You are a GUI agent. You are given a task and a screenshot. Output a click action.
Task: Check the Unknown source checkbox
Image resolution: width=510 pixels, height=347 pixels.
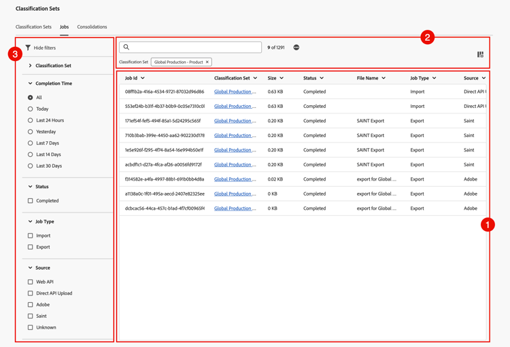pyautogui.click(x=30, y=327)
